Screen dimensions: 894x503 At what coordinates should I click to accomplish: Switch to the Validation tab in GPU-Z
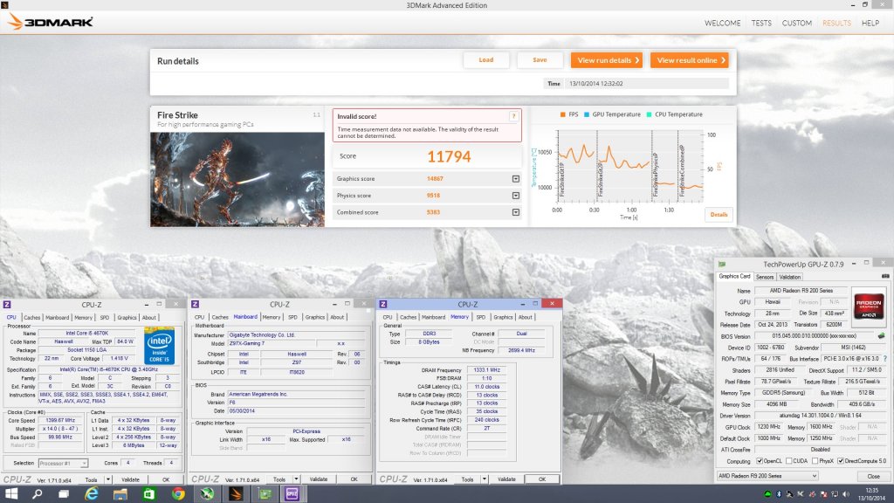(789, 277)
